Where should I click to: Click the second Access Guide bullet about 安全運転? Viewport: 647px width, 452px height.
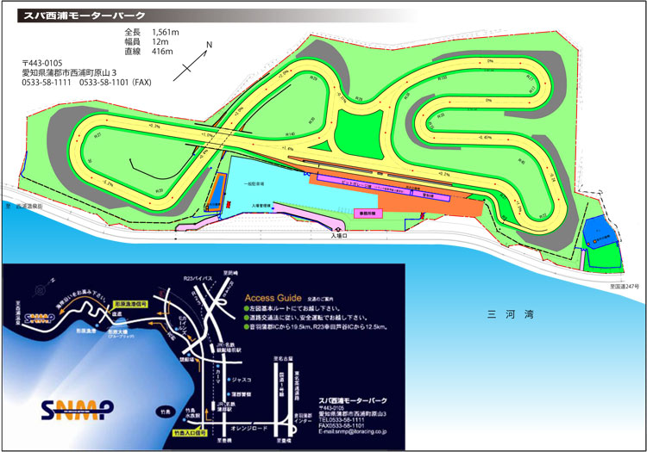pos(305,318)
